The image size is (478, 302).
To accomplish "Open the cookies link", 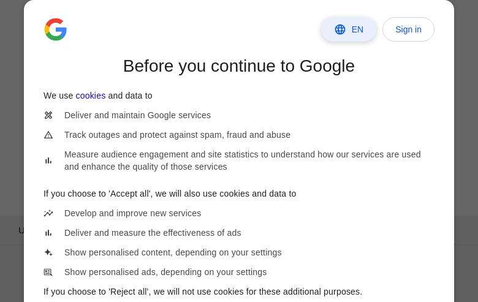I will pos(91,96).
